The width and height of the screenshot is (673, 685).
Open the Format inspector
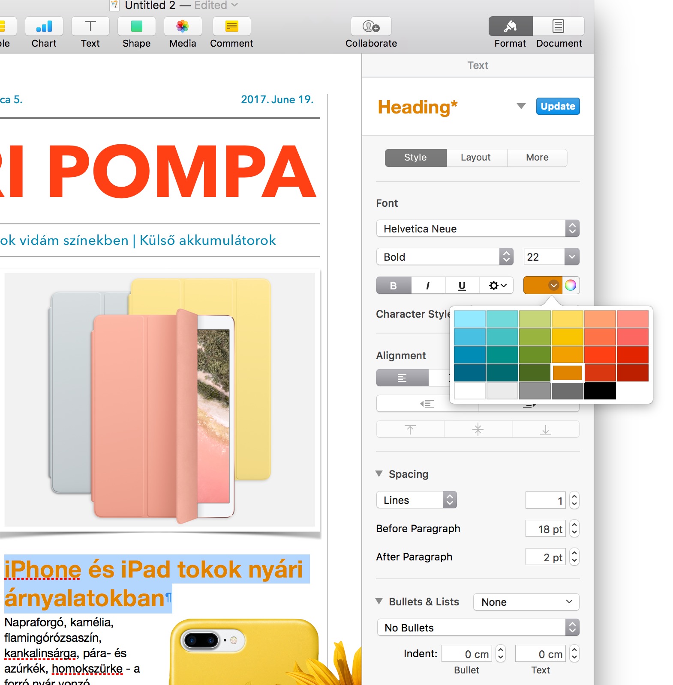[x=511, y=27]
